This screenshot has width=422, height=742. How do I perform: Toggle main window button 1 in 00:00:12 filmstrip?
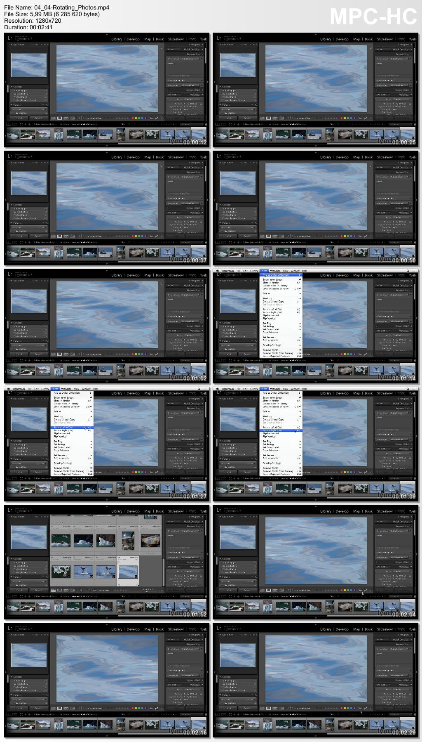(9, 124)
